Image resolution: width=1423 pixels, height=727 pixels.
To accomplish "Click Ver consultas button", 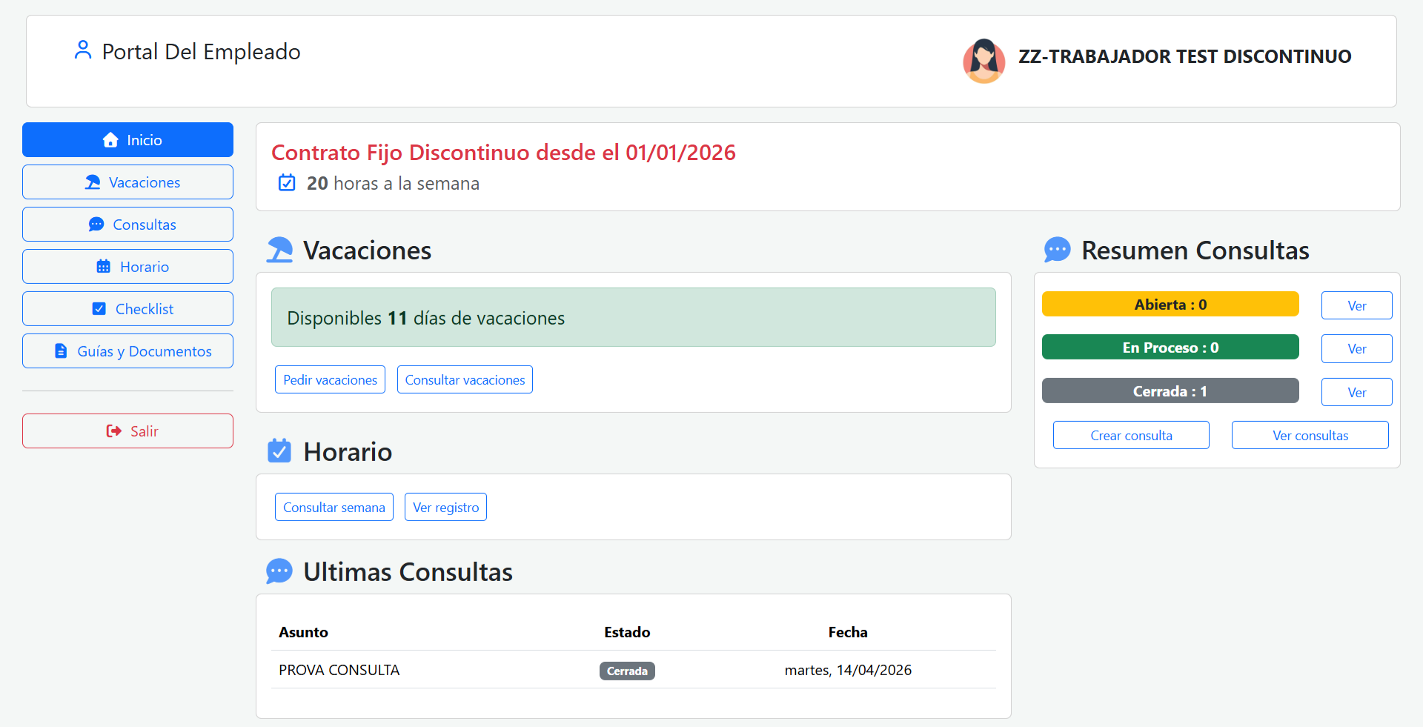I will pyautogui.click(x=1310, y=435).
